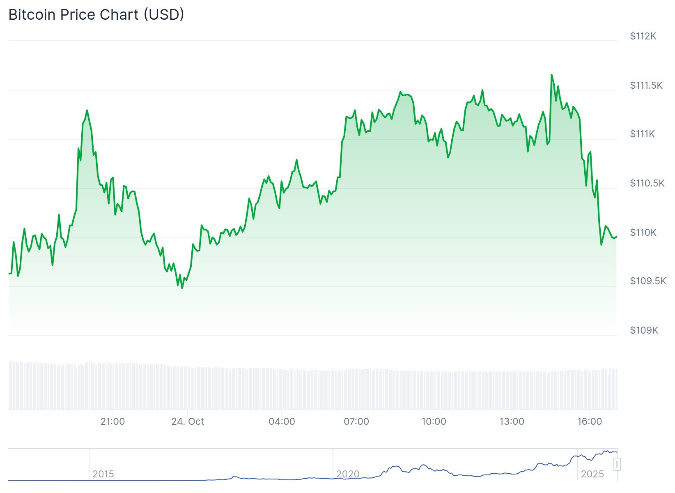
Task: Click the Bitcoin Price Chart (USD) title
Action: point(96,15)
